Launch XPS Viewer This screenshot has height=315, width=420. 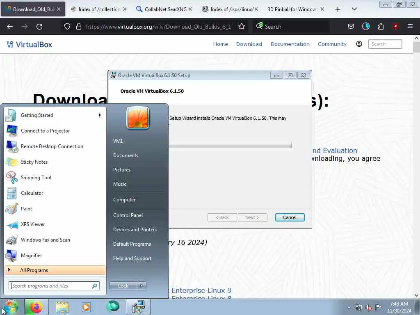coord(55,224)
